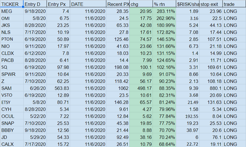Select the Entry Px header cell
Viewport: 246px width, 147px height.
coord(58,4)
